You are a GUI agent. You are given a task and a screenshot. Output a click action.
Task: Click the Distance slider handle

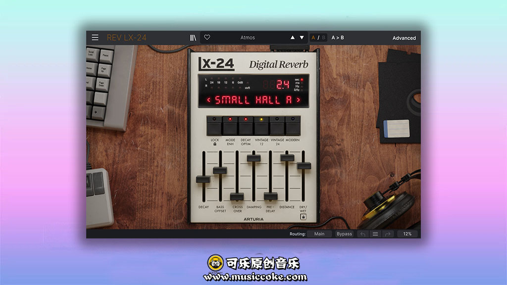287,158
